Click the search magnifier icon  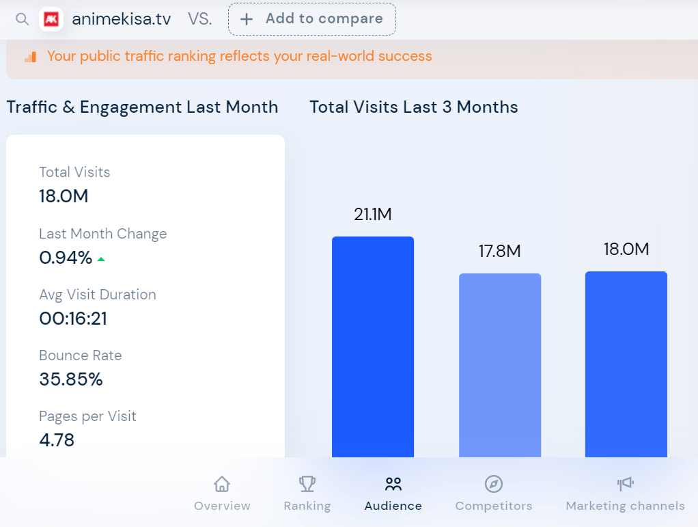(x=23, y=19)
